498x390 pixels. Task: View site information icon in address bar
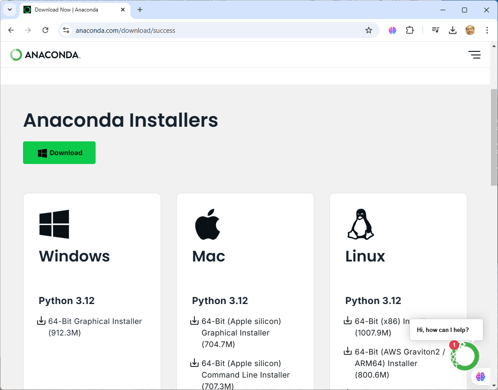click(x=66, y=30)
